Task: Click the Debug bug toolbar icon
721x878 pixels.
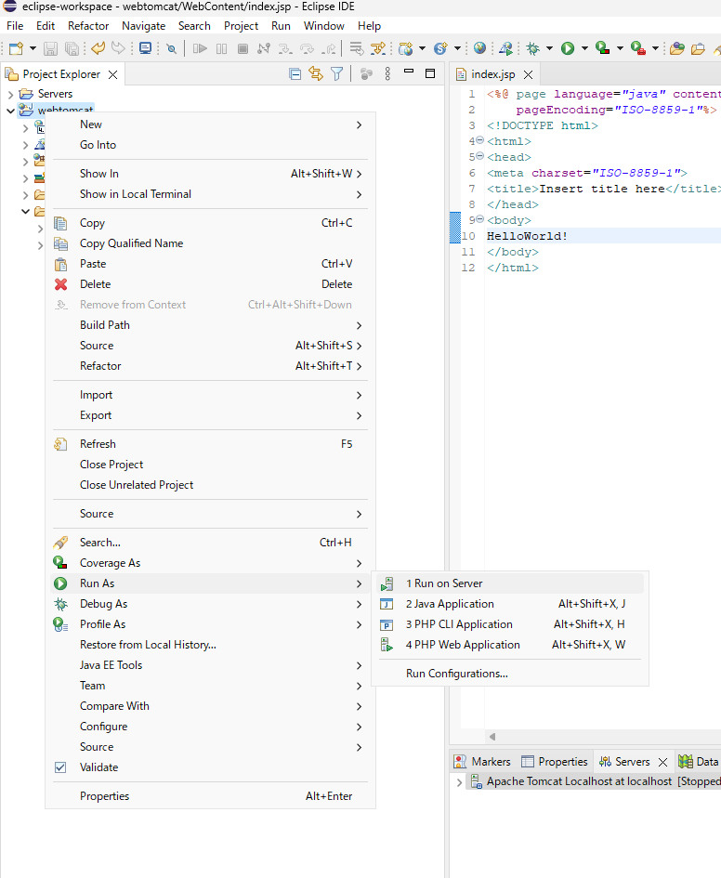Action: (x=533, y=48)
